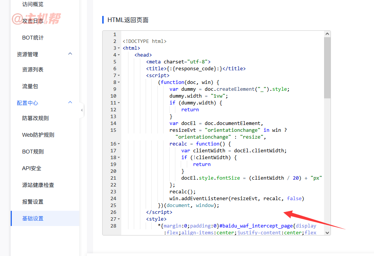Click the code editor scroll-up arrow
This screenshot has width=374, height=256.
pos(327,34)
